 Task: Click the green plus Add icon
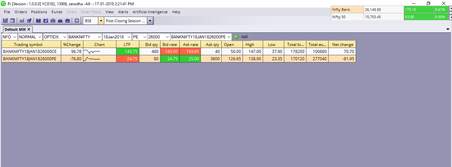(236, 37)
